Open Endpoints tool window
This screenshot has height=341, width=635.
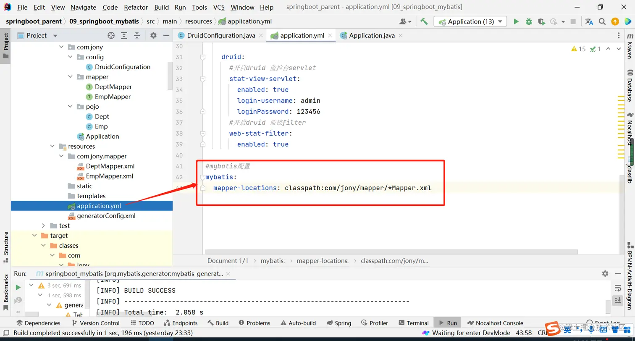tap(180, 323)
